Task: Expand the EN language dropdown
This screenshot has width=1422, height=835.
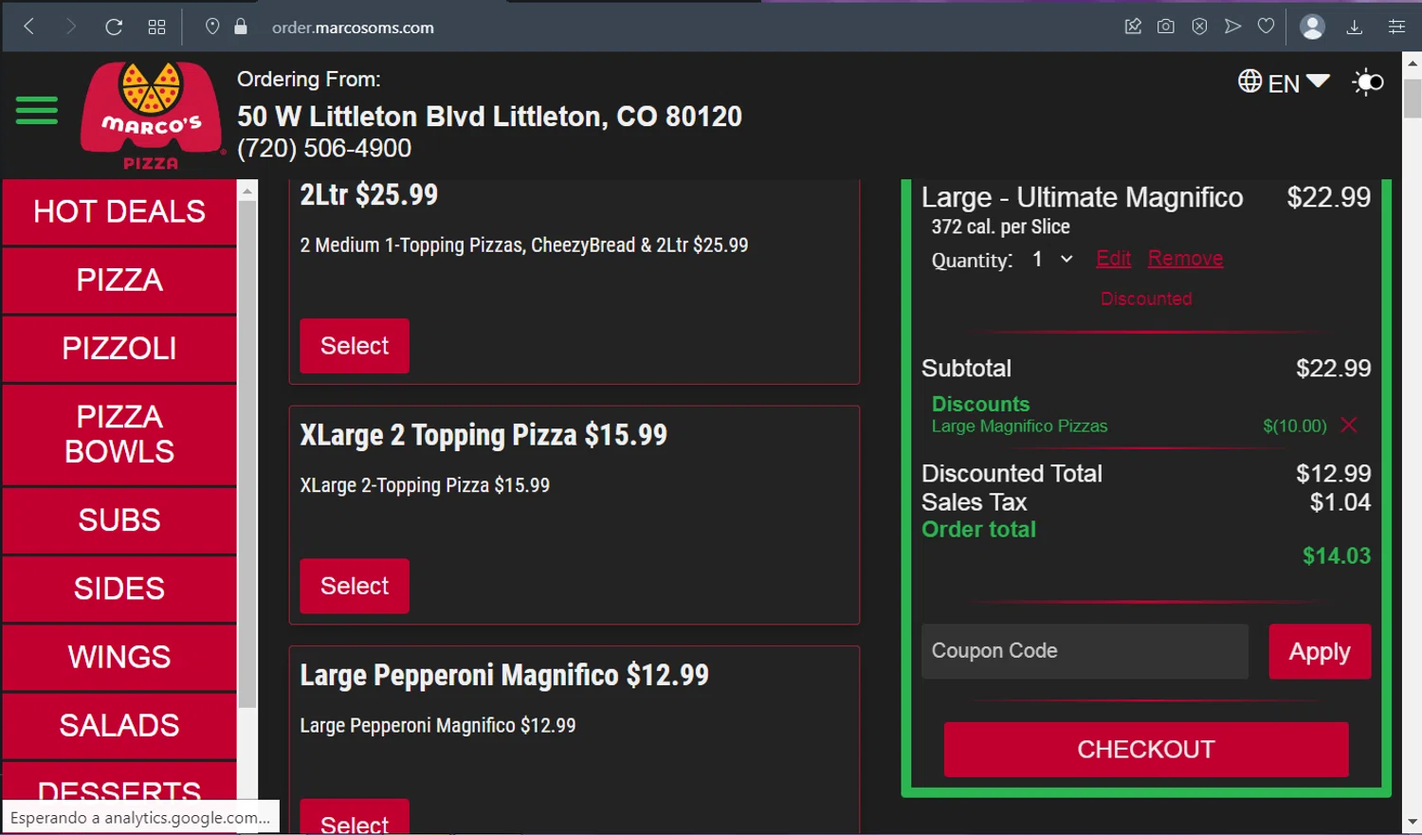Action: pyautogui.click(x=1300, y=82)
